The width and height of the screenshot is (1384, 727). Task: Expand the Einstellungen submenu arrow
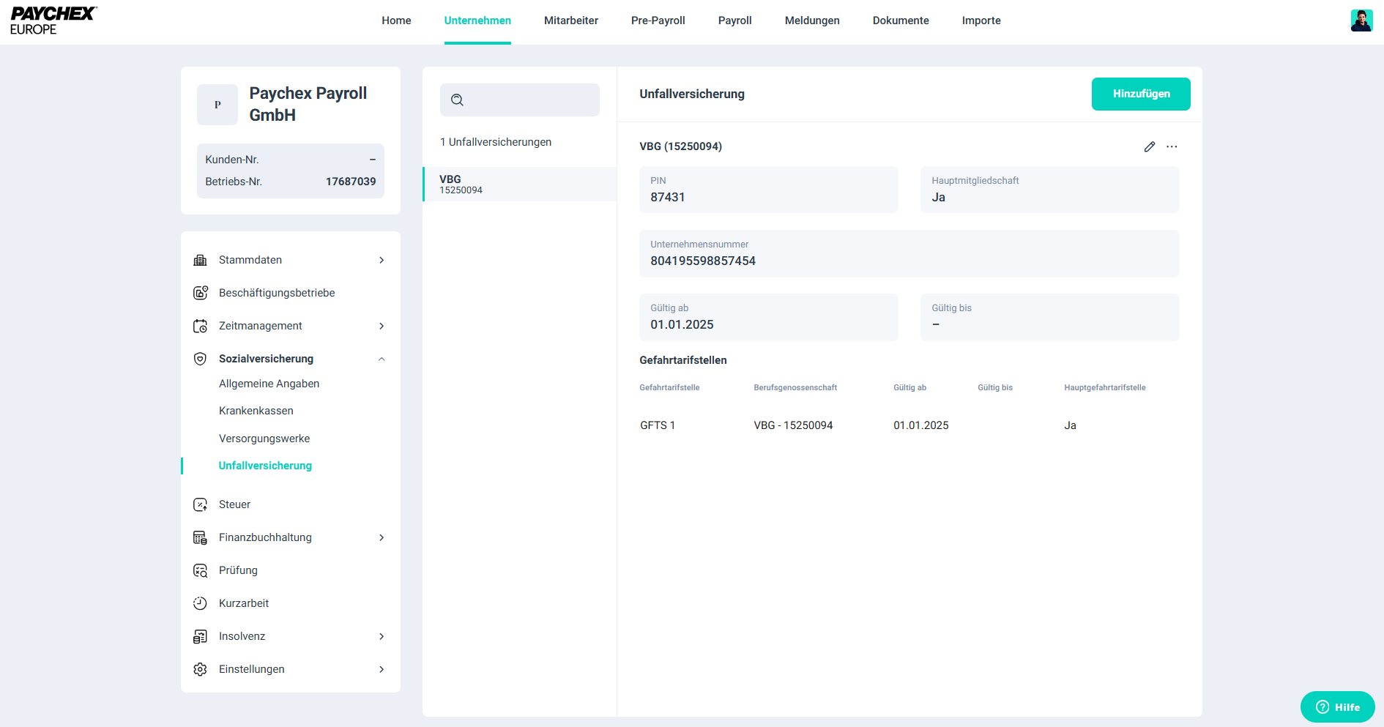point(382,669)
